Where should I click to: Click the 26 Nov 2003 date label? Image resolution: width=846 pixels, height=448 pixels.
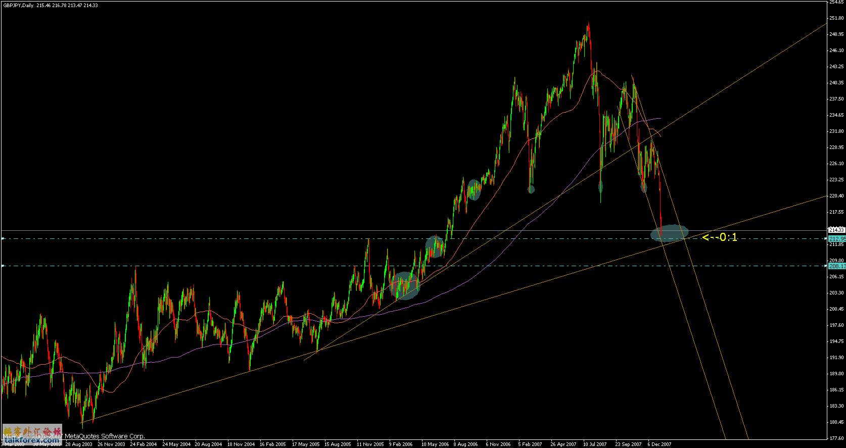pyautogui.click(x=111, y=444)
